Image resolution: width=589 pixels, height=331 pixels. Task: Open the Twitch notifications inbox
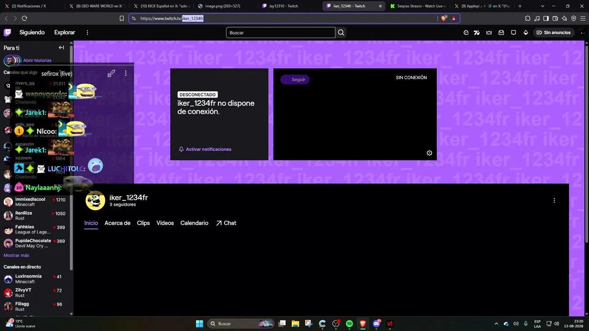click(x=501, y=33)
